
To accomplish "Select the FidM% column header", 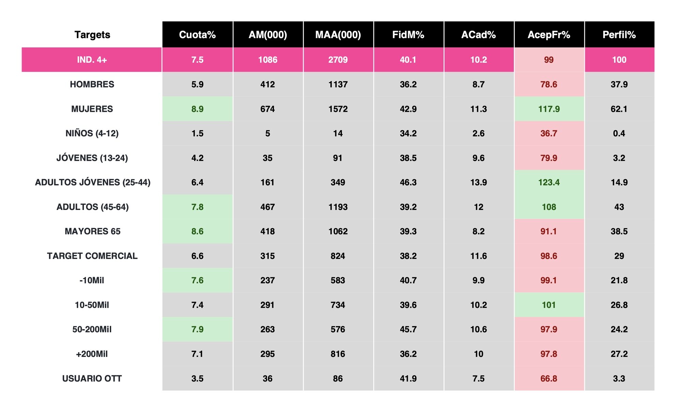I will click(408, 35).
